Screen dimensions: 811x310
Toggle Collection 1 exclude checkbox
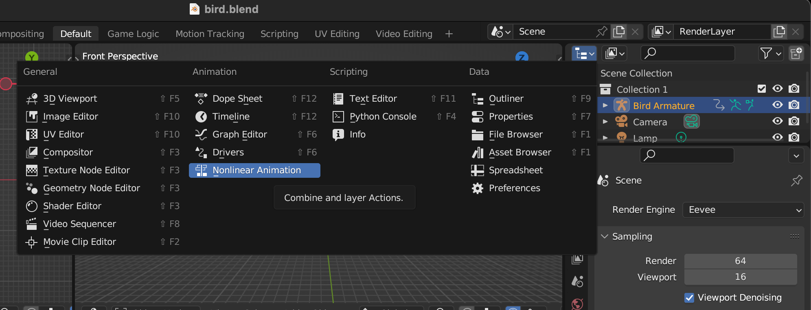tap(762, 89)
